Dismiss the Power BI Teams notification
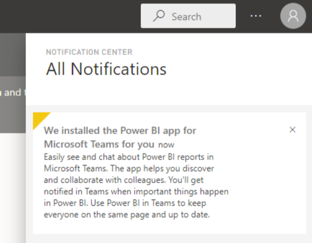 click(292, 130)
